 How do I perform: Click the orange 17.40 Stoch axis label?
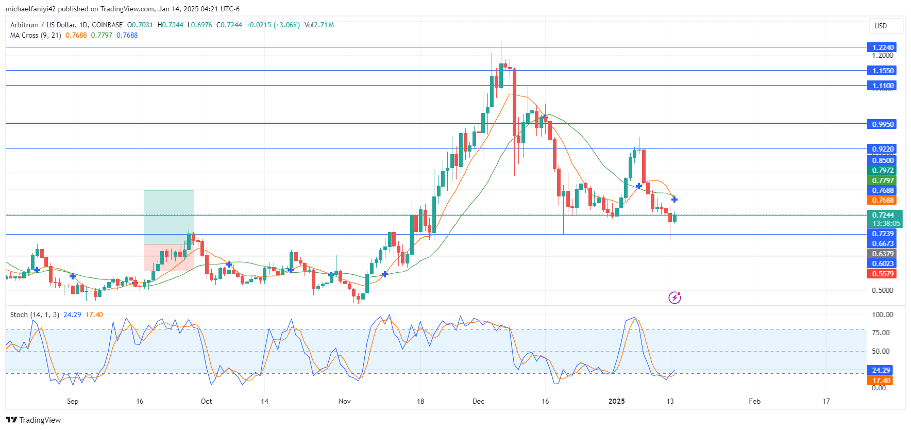coord(881,381)
